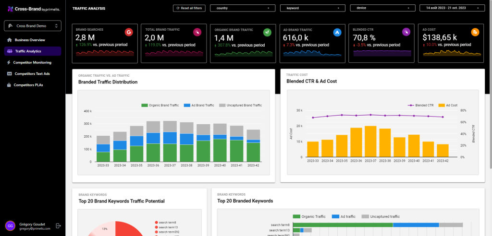Click the green leaf icon on Organic Brand Traffic
The height and width of the screenshot is (236, 492).
[x=266, y=32]
